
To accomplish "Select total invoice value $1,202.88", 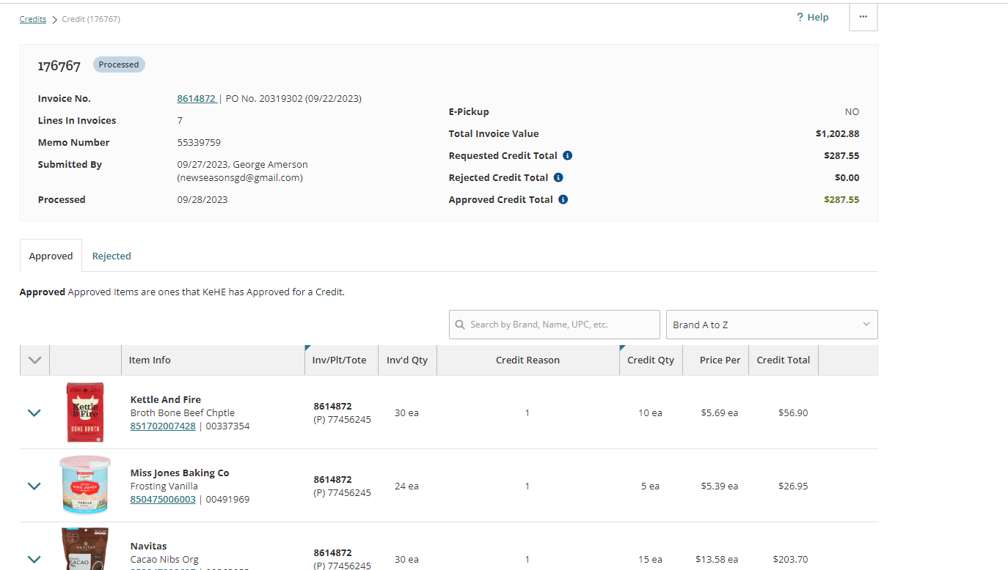I will 837,133.
